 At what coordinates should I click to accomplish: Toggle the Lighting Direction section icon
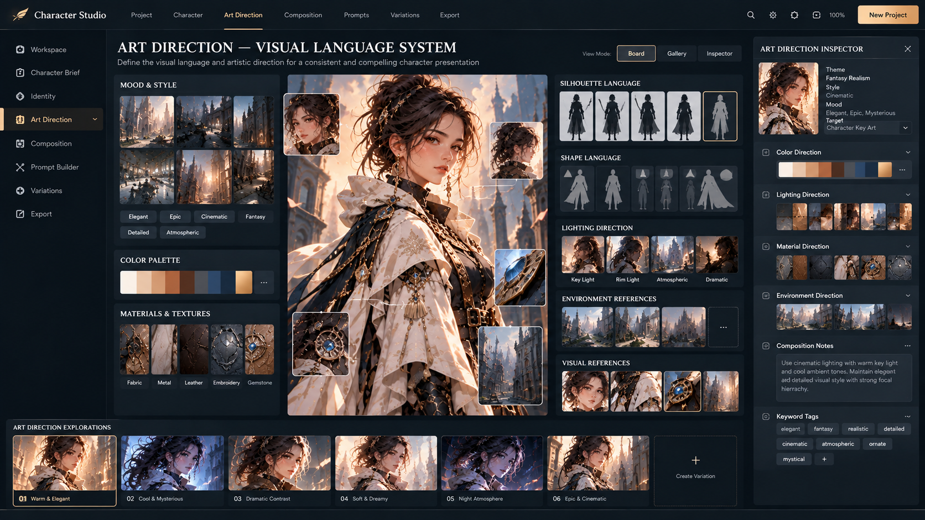(x=766, y=195)
